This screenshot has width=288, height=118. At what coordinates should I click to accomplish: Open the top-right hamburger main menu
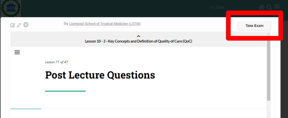(x=277, y=7)
